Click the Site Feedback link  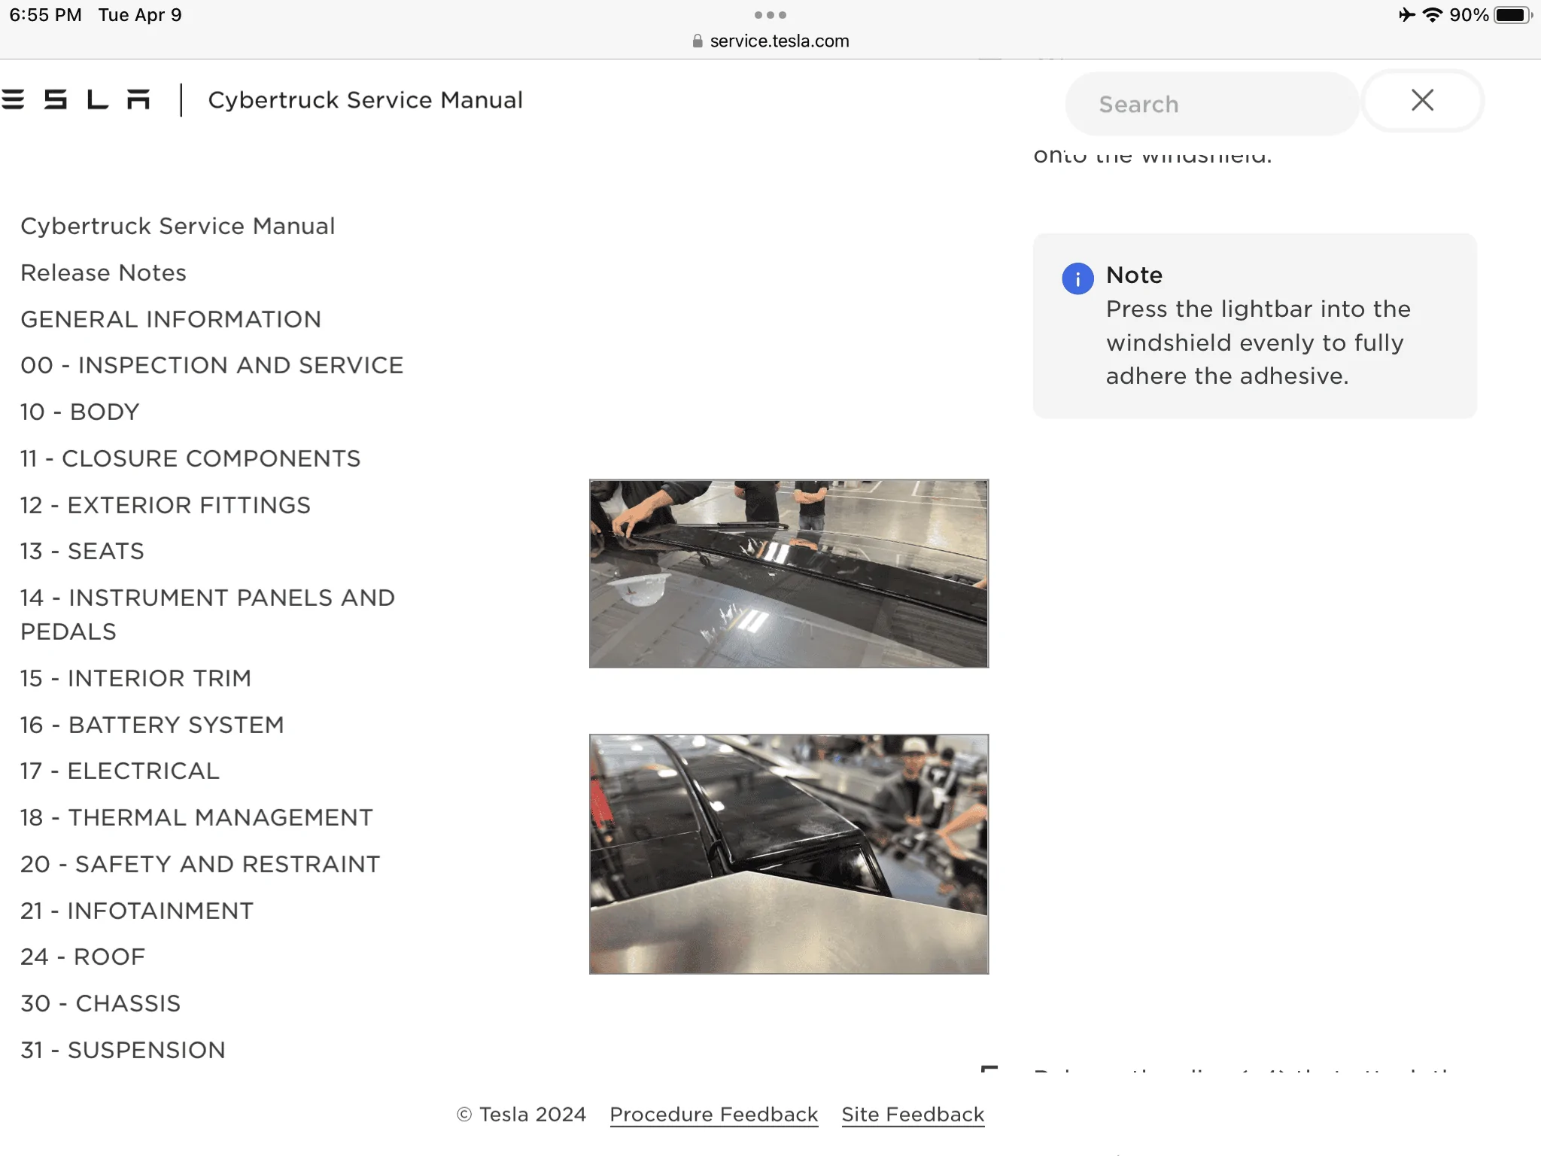click(913, 1114)
